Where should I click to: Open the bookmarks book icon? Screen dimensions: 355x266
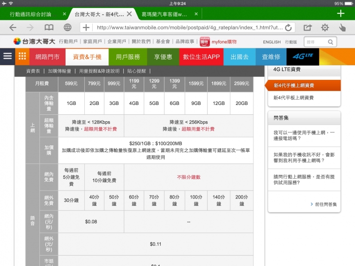[49, 28]
